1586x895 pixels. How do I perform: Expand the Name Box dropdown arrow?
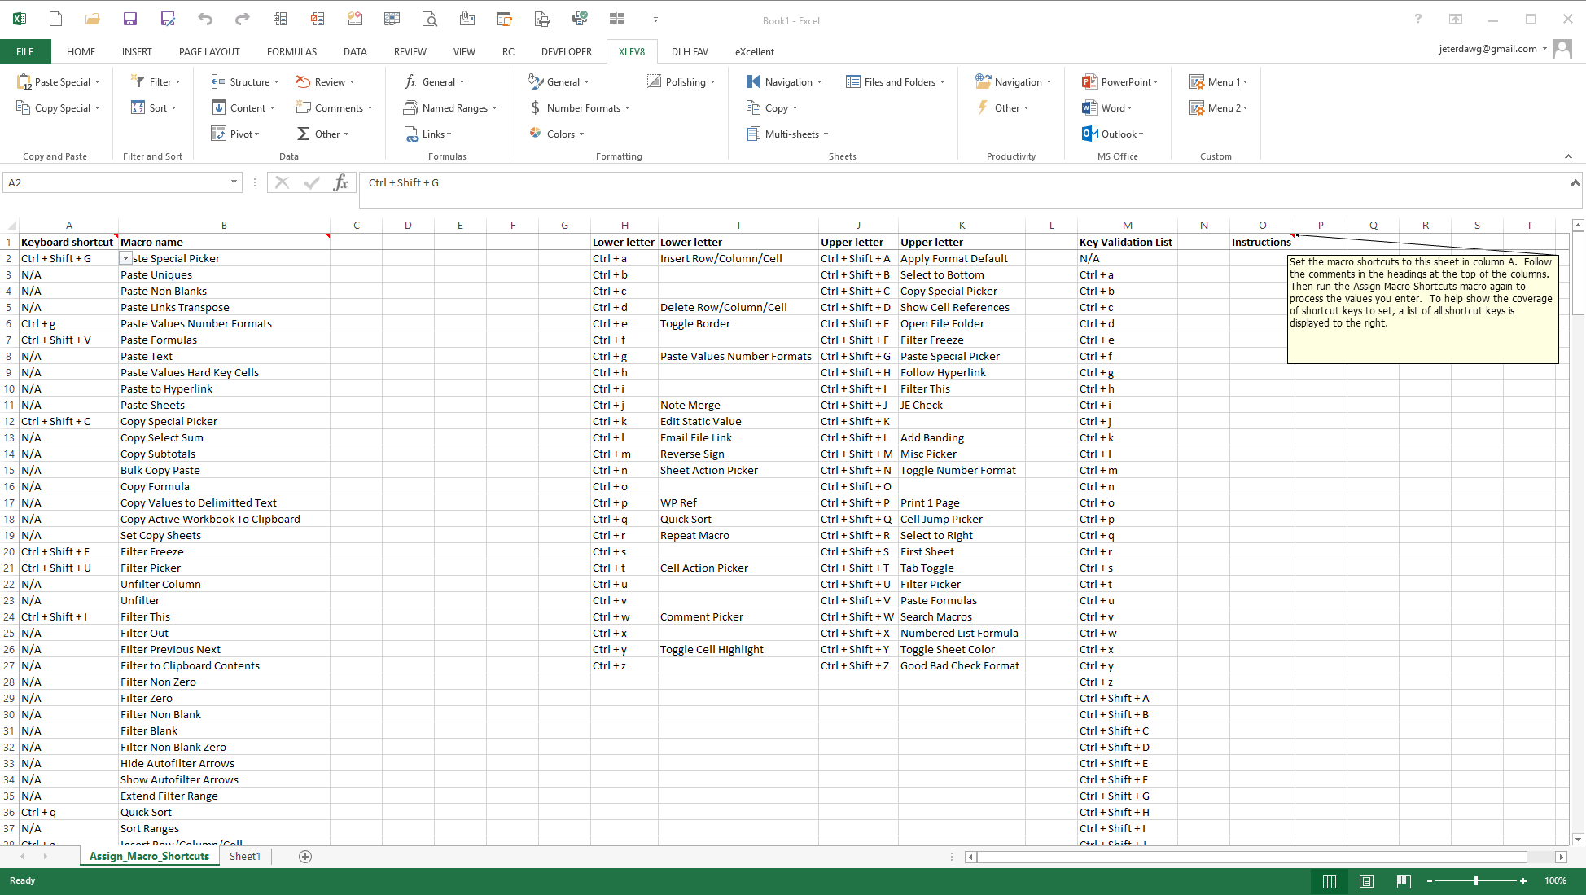[234, 182]
